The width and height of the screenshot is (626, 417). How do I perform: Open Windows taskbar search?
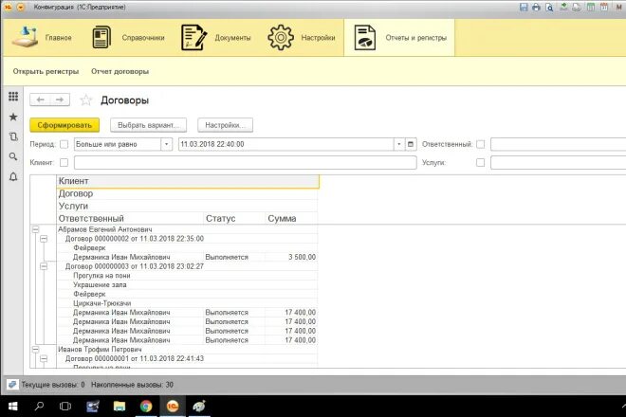tap(39, 407)
